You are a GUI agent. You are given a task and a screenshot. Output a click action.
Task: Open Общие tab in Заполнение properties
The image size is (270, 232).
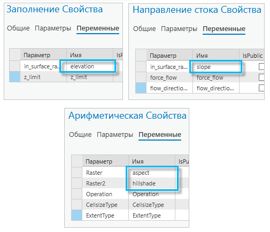[18, 28]
